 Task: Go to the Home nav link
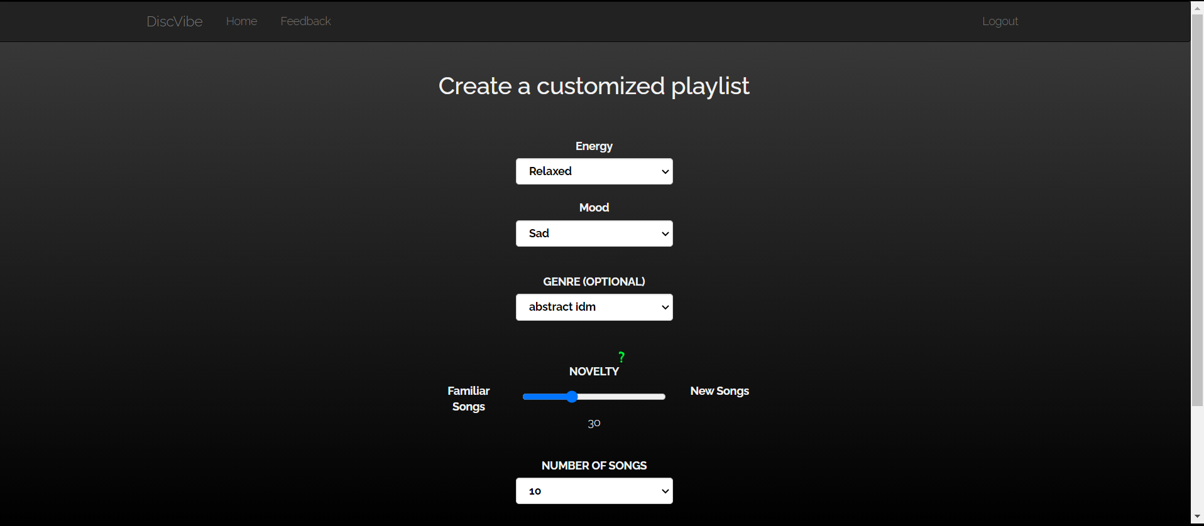[241, 21]
